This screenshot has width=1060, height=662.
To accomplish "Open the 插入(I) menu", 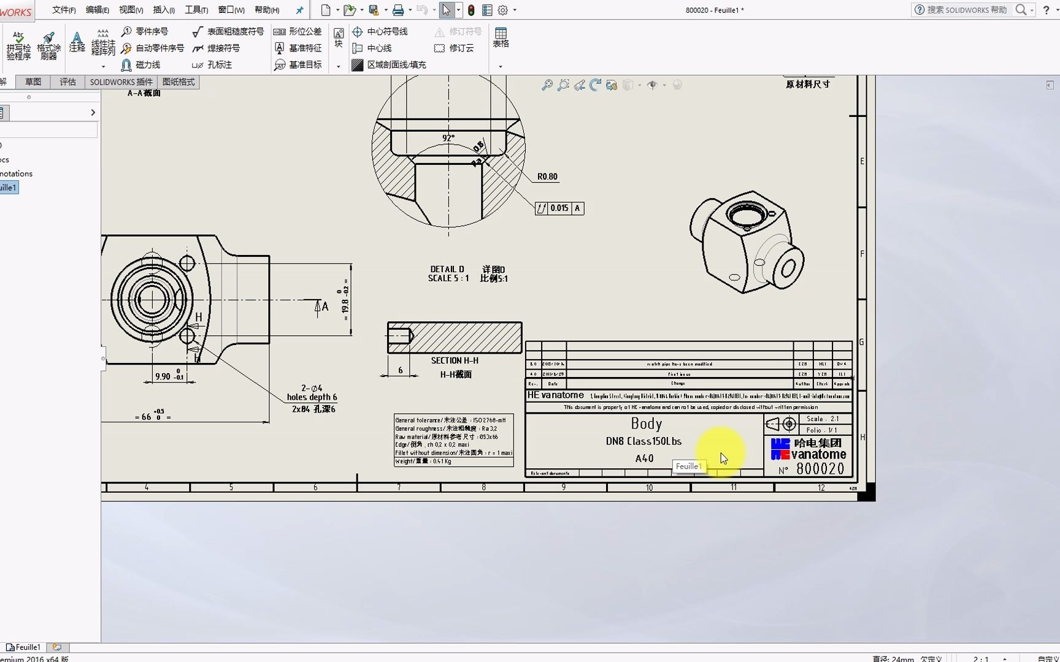I will tap(164, 10).
